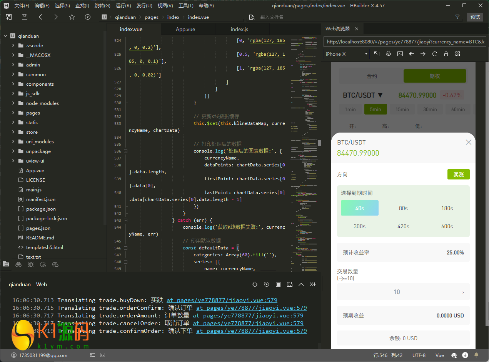Toggle the browser lock icon
489x362 pixels.
(x=446, y=54)
